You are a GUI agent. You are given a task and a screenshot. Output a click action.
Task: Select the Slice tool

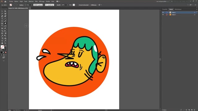pyautogui.click(x=5, y=41)
